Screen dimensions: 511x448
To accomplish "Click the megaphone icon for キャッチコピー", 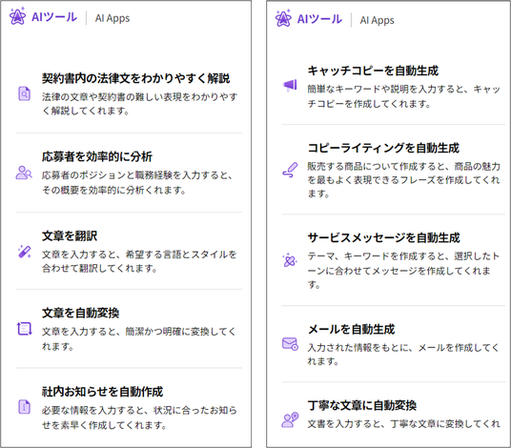I will pyautogui.click(x=290, y=85).
